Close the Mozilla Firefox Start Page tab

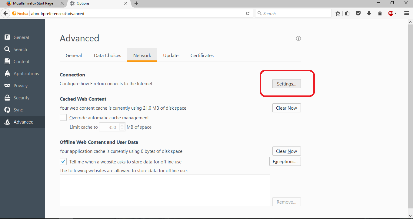pos(62,3)
